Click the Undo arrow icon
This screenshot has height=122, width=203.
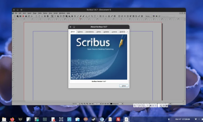click(36, 16)
